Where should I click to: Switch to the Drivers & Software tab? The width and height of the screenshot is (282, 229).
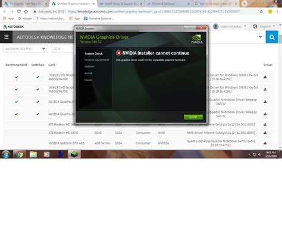168,4
